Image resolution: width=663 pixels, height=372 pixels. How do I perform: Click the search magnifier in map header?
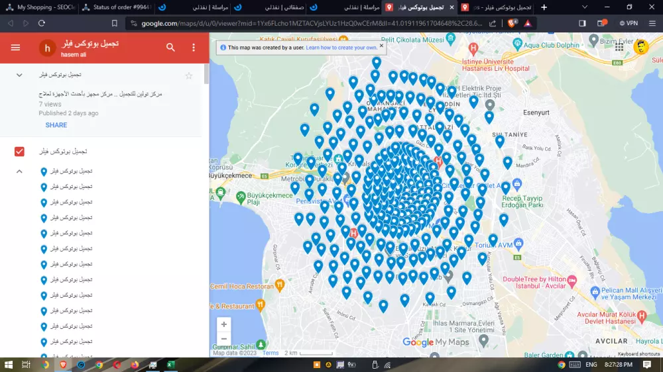pos(170,48)
